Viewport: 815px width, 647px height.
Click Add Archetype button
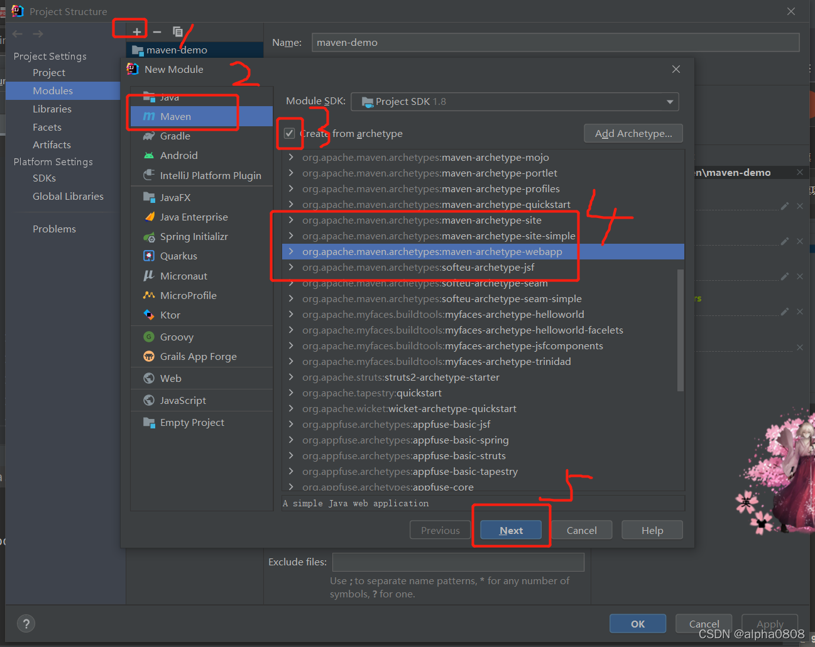(x=633, y=133)
